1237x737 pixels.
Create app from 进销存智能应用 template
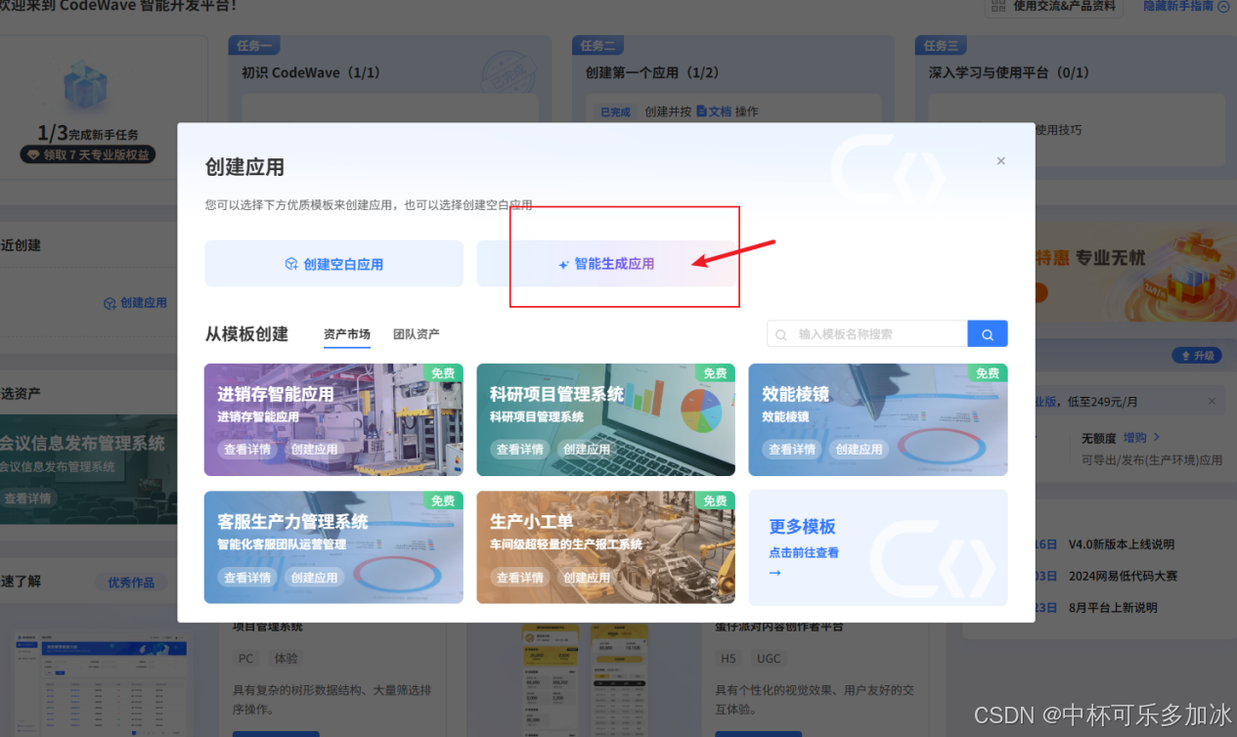click(x=314, y=450)
